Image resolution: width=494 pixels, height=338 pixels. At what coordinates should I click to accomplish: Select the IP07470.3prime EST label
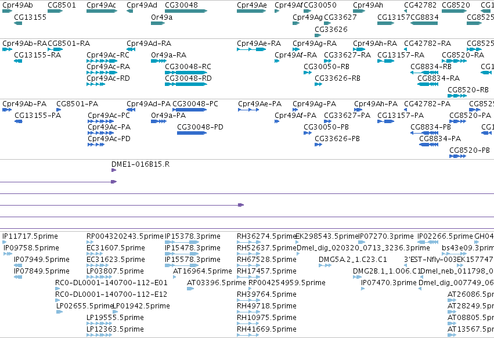[x=388, y=283]
